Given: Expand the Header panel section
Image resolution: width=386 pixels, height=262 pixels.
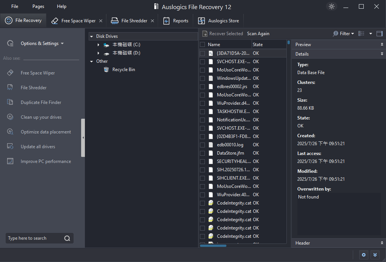Looking at the screenshot, I should [382, 243].
